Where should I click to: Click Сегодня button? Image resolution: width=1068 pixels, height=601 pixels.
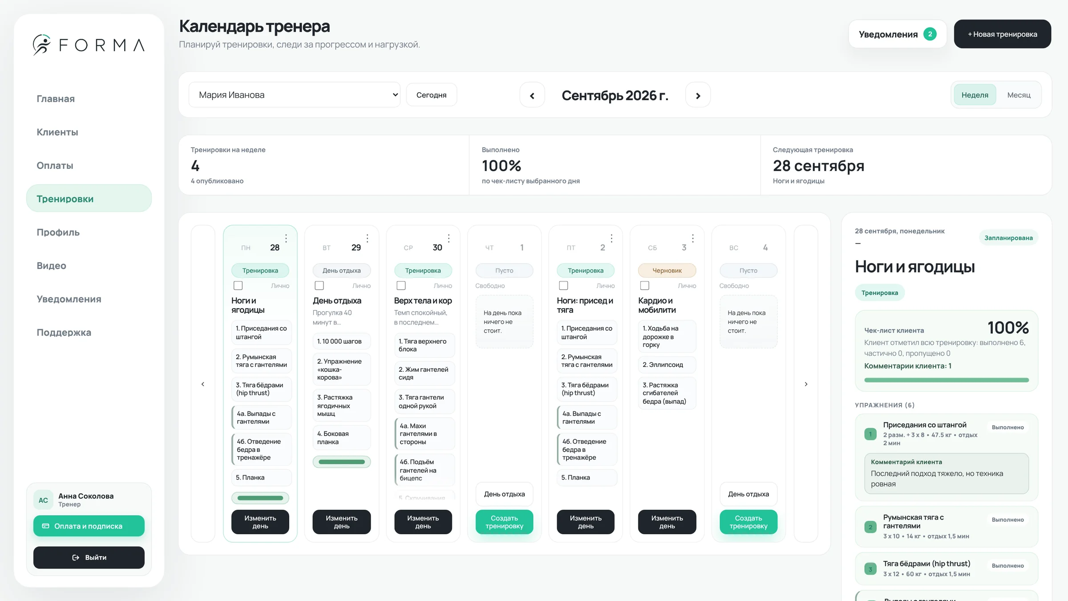pos(431,95)
